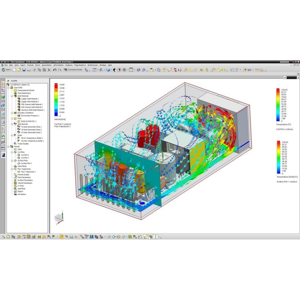Screen dimensions: 300x300
Task: Collapse the Cut Plots tree node
Action: click(x=12, y=152)
